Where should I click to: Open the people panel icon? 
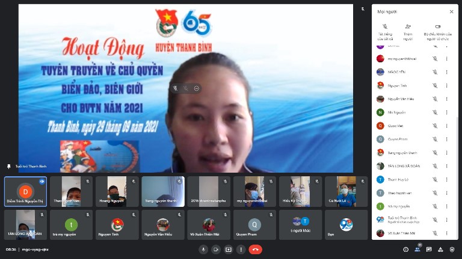click(417, 249)
